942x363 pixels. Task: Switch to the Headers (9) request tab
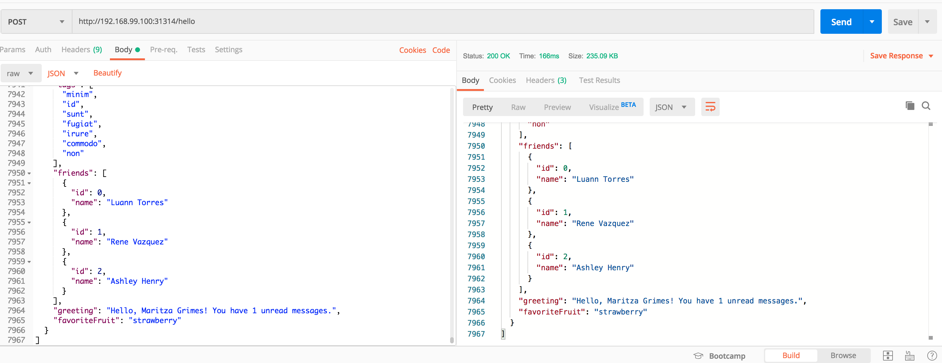coord(81,49)
